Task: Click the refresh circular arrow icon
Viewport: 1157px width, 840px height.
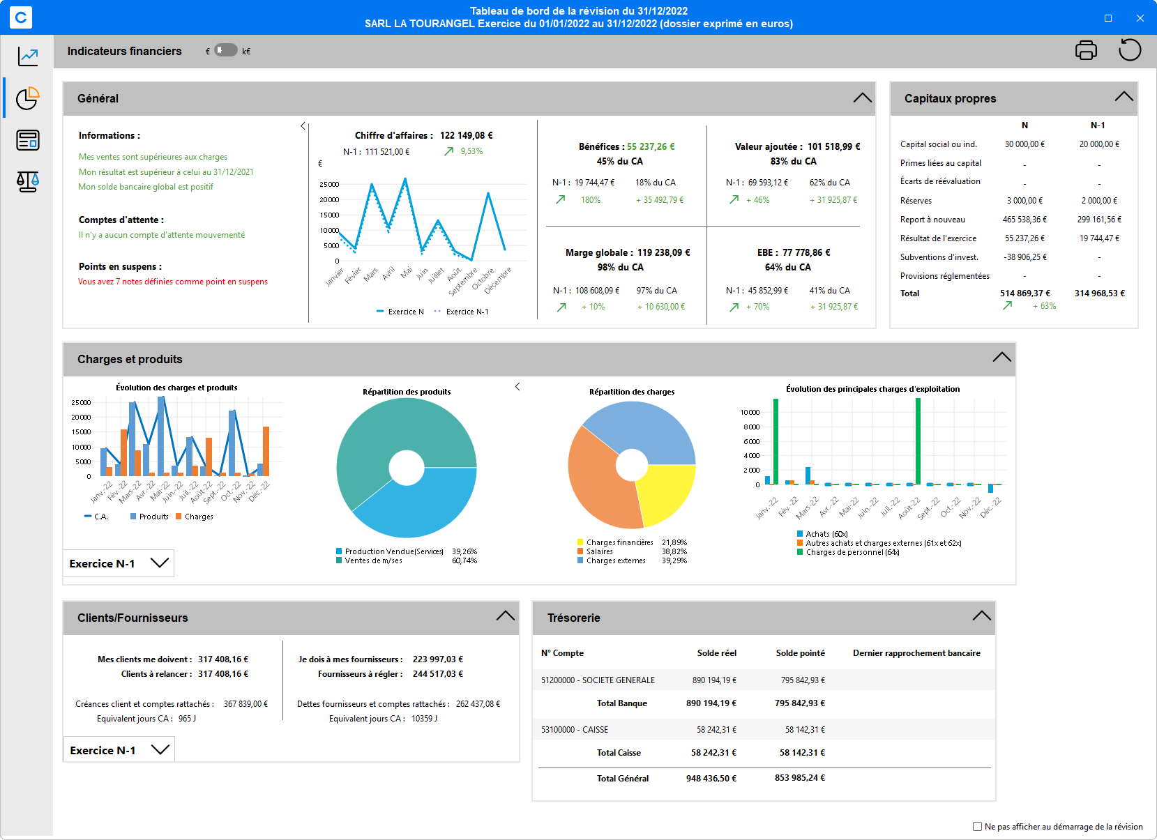Action: pos(1130,50)
